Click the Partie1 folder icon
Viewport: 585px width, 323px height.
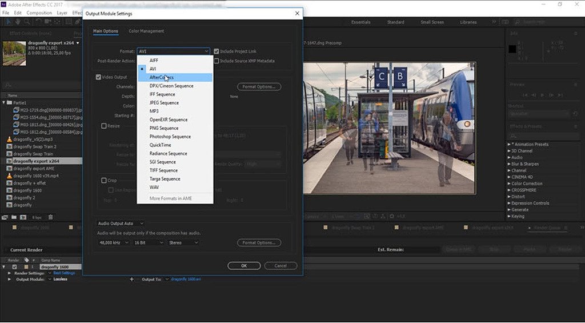click(x=9, y=102)
